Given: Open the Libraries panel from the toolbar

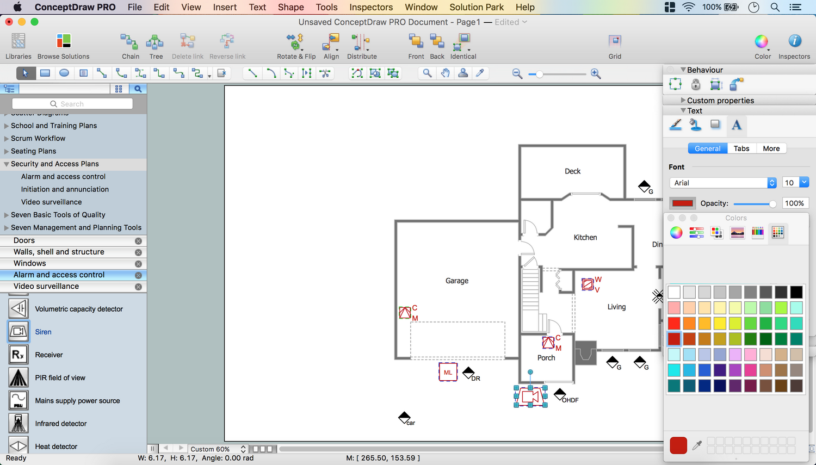Looking at the screenshot, I should click(18, 41).
